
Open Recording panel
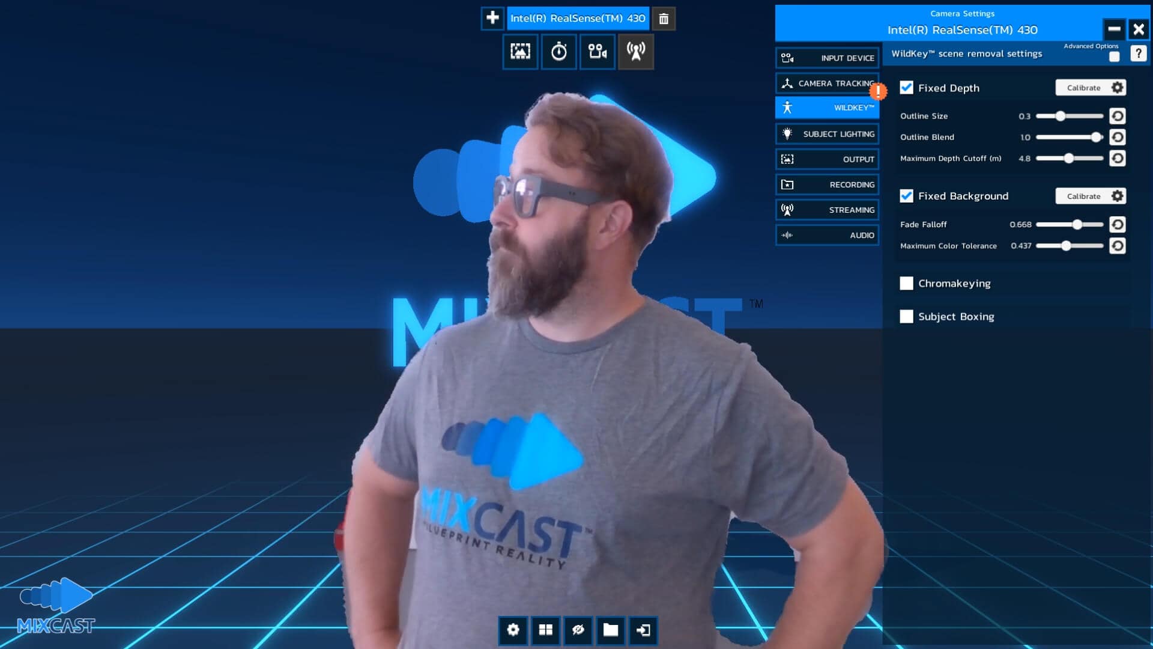pos(827,184)
